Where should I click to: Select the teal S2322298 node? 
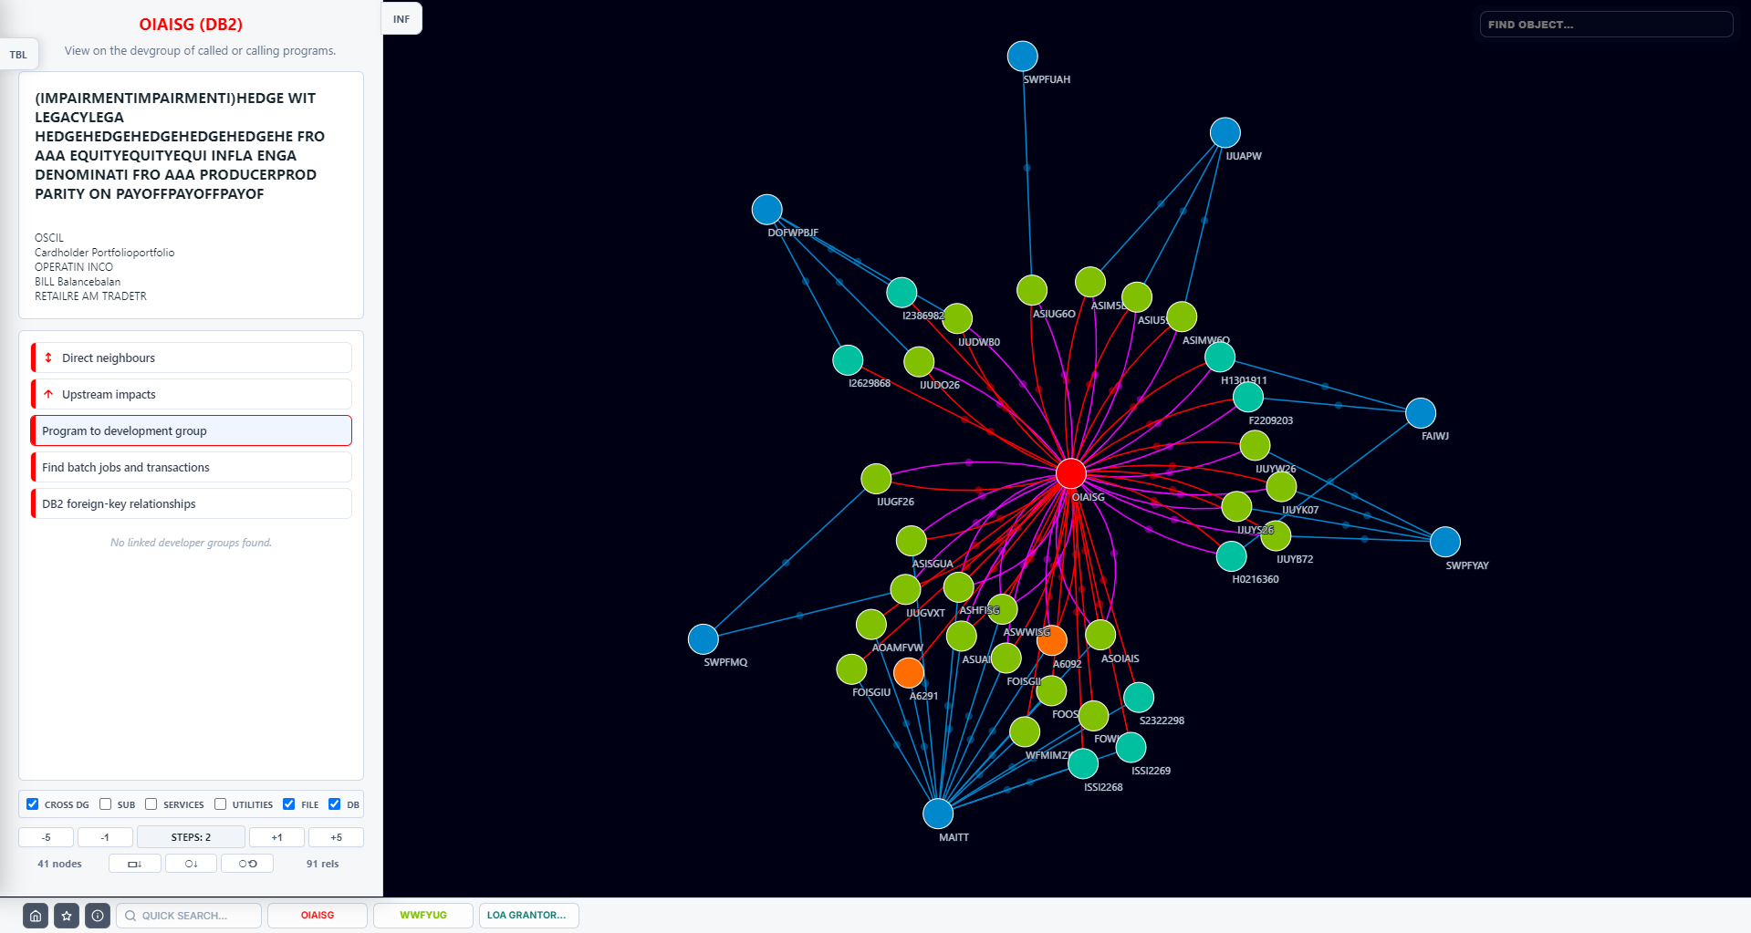click(1139, 698)
